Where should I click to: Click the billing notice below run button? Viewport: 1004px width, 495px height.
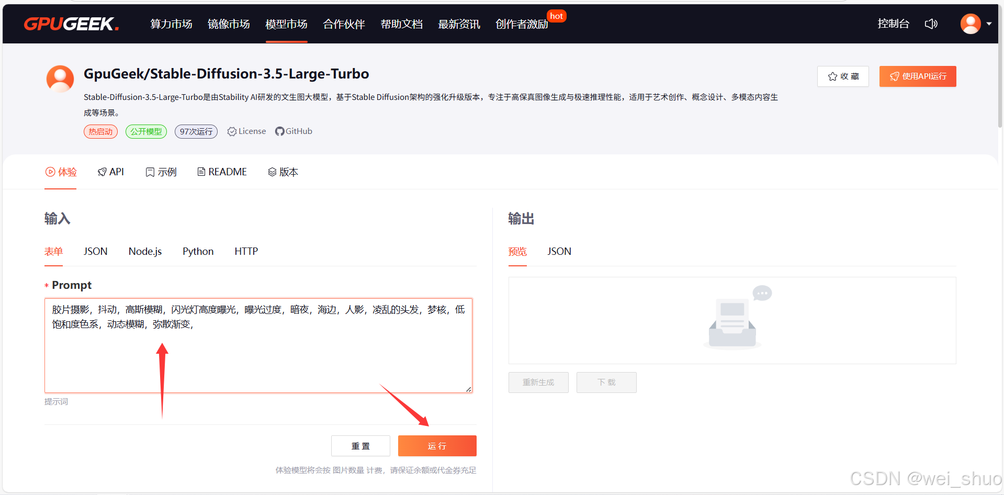[x=376, y=470]
